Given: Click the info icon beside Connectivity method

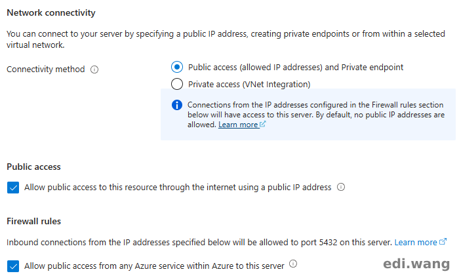Looking at the screenshot, I should [94, 70].
